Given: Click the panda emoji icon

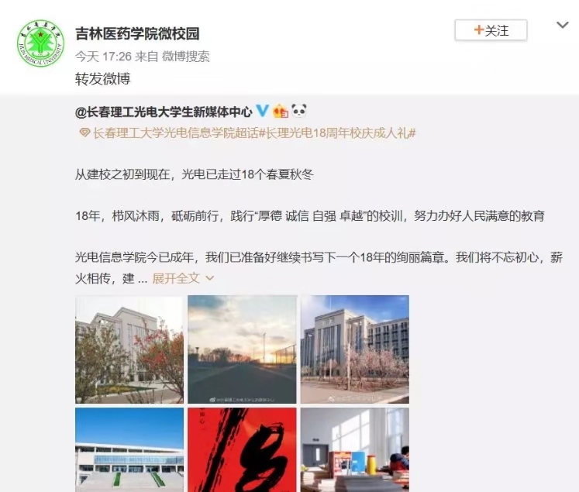Looking at the screenshot, I should (x=298, y=110).
